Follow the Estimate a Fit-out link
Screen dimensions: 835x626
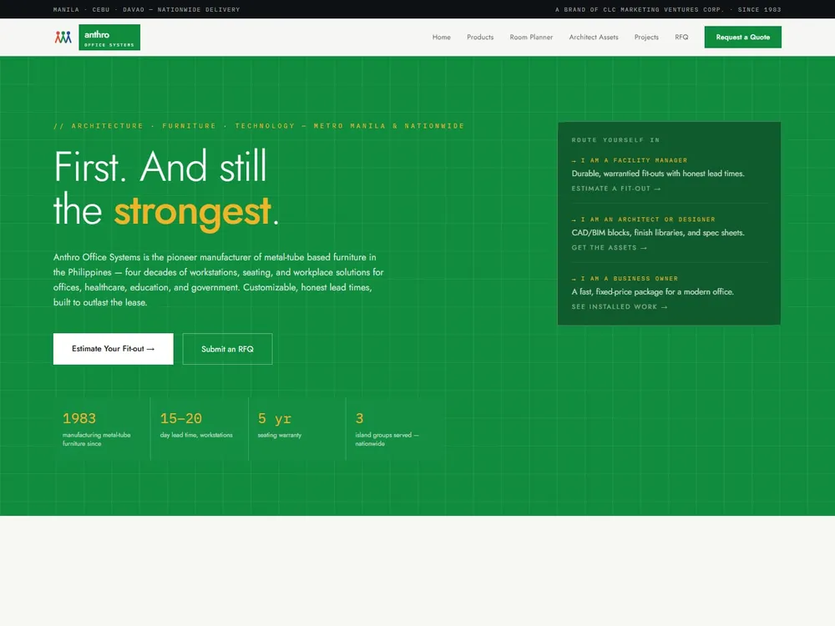[616, 189]
